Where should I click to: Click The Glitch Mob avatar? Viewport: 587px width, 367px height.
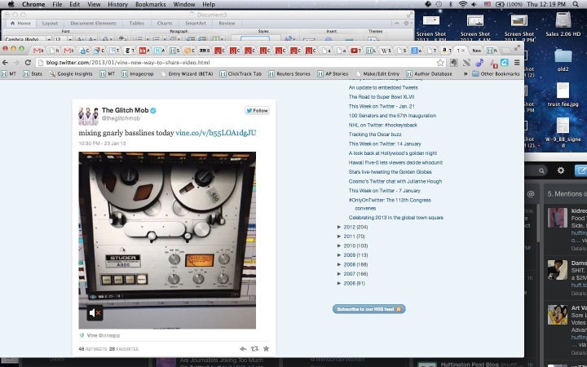pyautogui.click(x=88, y=116)
